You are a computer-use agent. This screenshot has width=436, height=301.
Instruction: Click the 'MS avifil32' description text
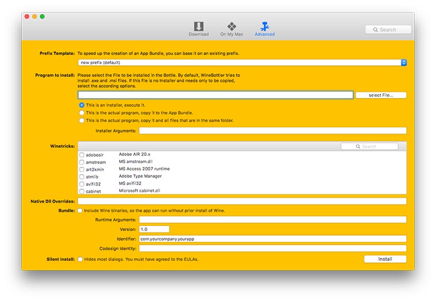130,183
